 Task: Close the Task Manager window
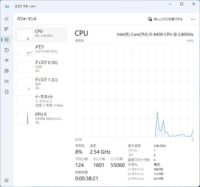coord(194,4)
